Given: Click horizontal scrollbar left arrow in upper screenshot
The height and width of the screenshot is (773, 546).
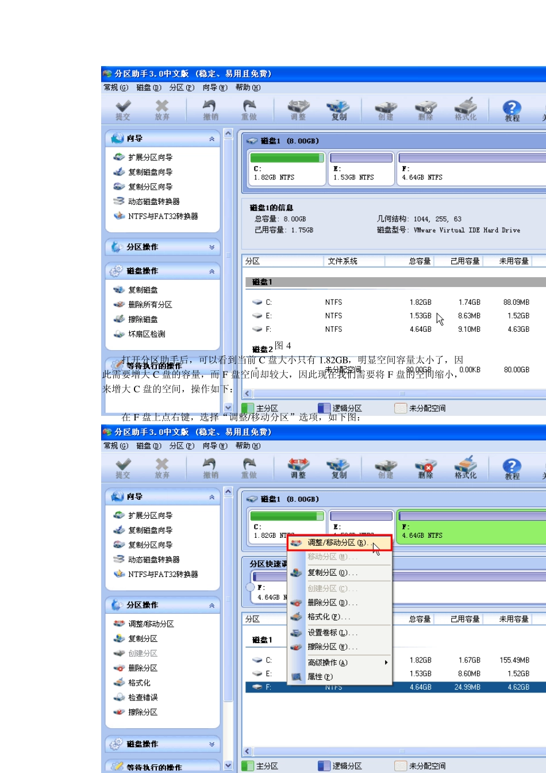Looking at the screenshot, I should pos(248,393).
